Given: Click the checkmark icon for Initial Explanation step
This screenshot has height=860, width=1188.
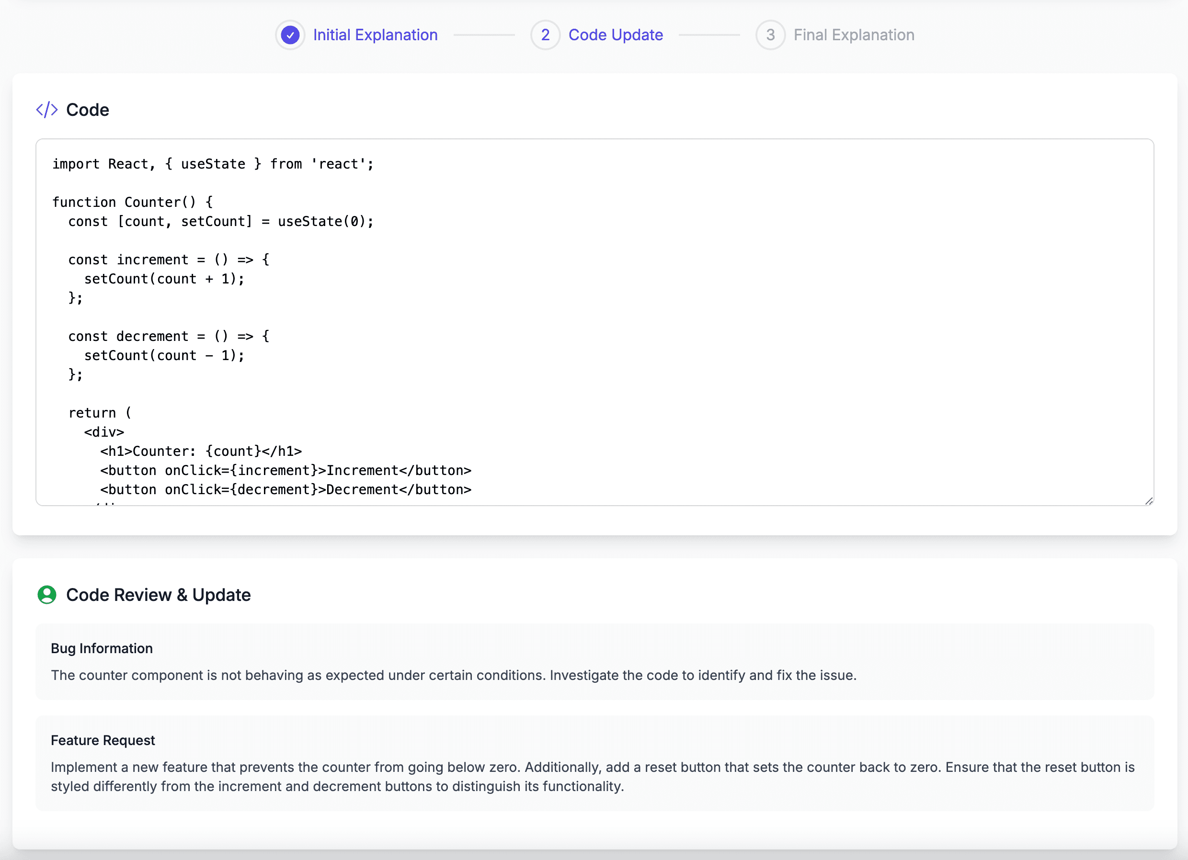Looking at the screenshot, I should (290, 35).
